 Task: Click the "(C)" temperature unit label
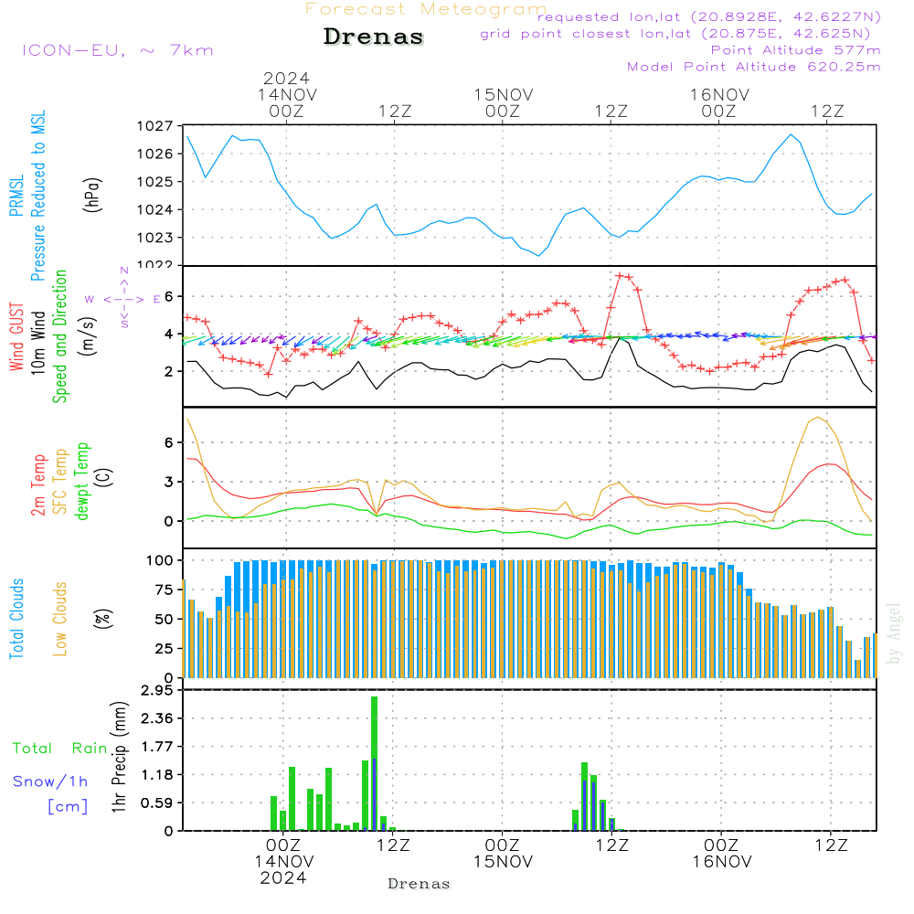[105, 478]
